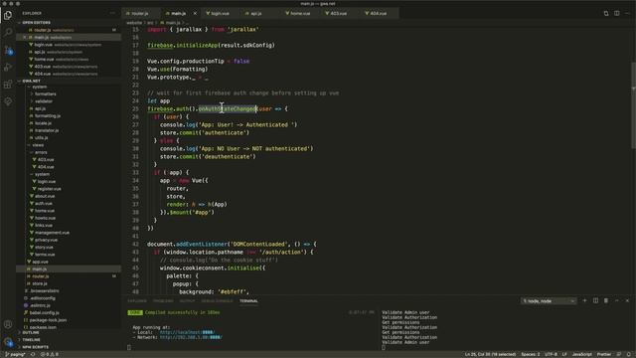Open the Output panel tab
The width and height of the screenshot is (636, 358).
[x=187, y=301]
